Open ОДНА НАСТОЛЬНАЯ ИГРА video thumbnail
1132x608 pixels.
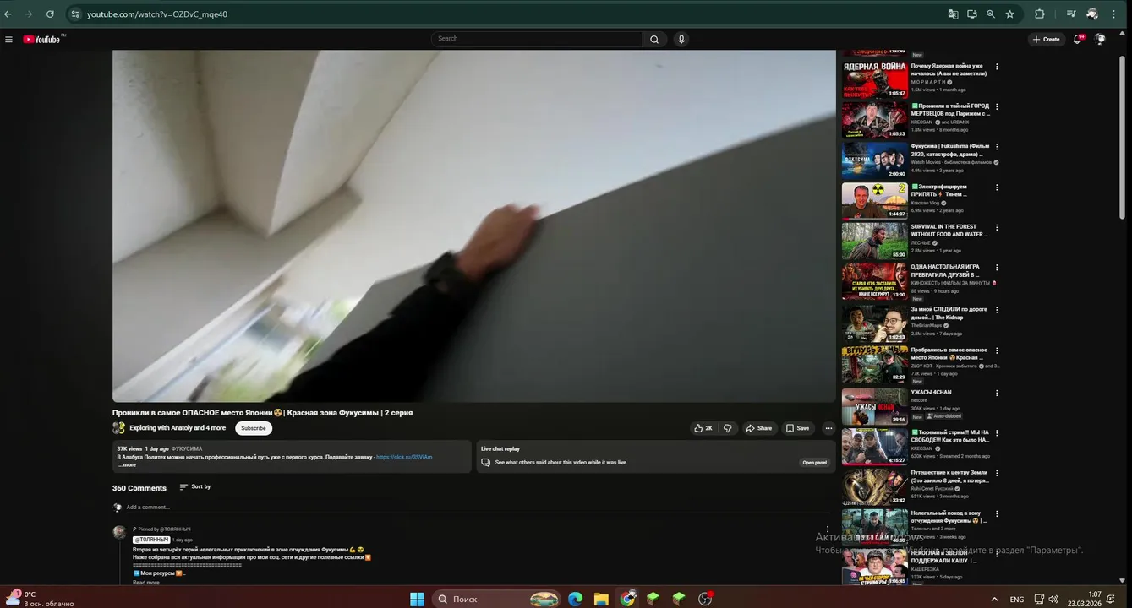[874, 282]
